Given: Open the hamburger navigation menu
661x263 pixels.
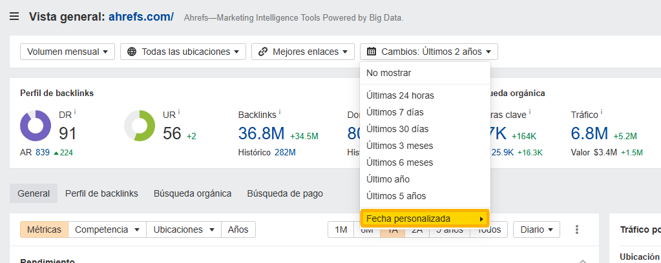Looking at the screenshot, I should click(x=14, y=17).
